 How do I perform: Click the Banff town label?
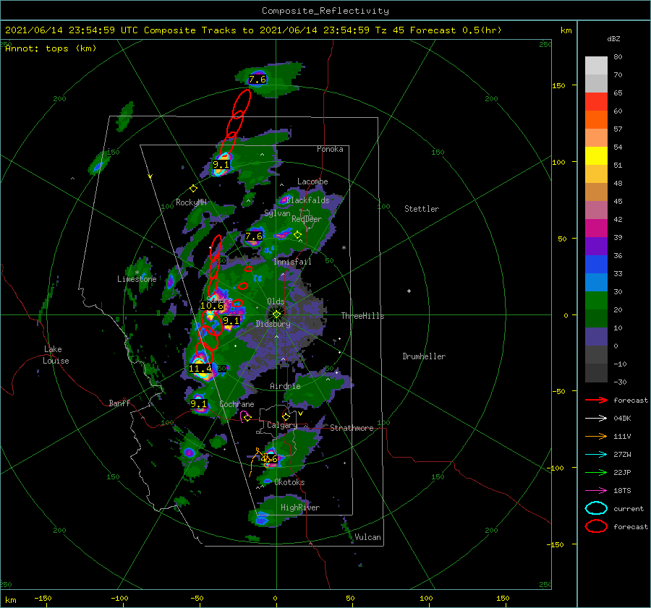click(119, 403)
